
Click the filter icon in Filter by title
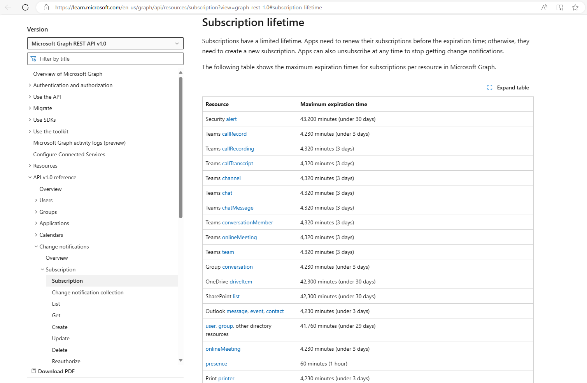coord(33,59)
